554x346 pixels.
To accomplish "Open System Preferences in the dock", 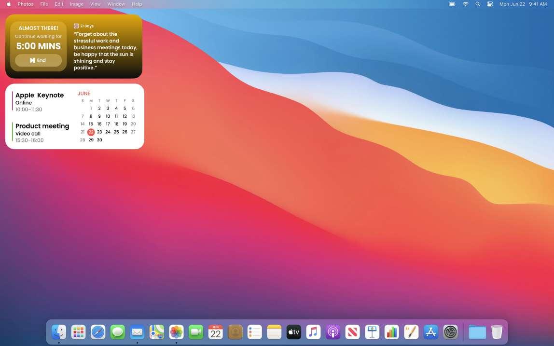I will [x=450, y=332].
